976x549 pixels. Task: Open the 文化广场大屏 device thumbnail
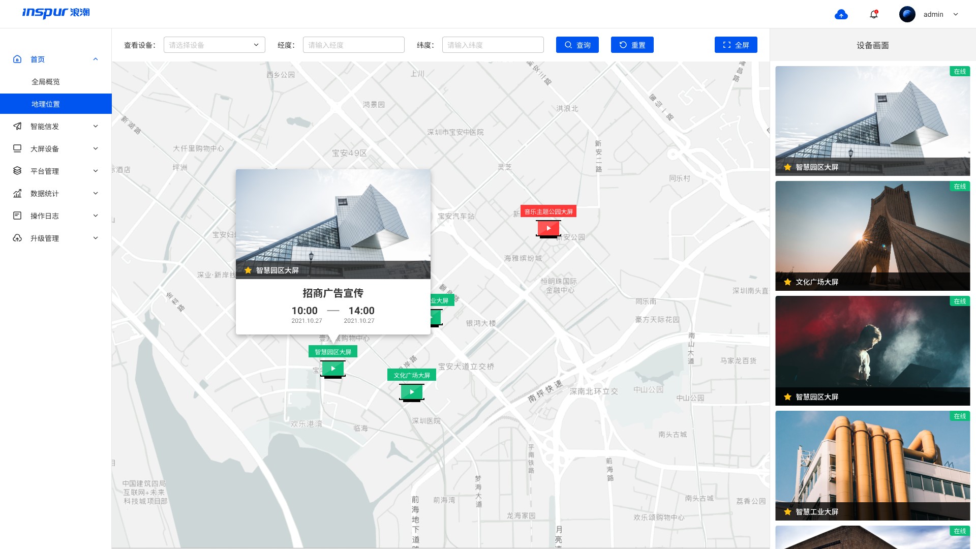(x=872, y=236)
